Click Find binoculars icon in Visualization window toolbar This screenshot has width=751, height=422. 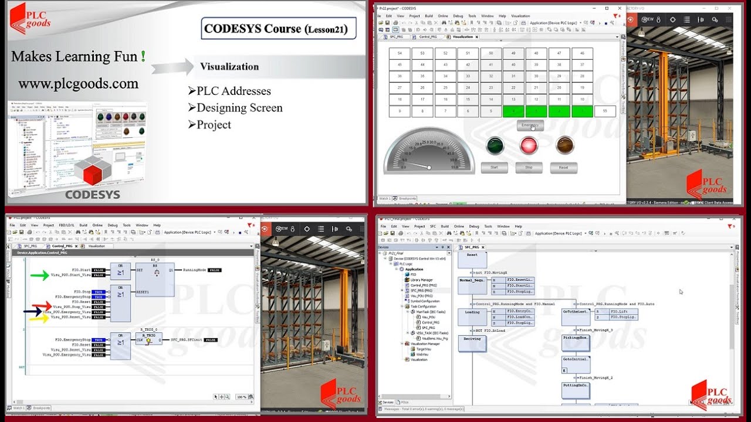tap(444, 23)
